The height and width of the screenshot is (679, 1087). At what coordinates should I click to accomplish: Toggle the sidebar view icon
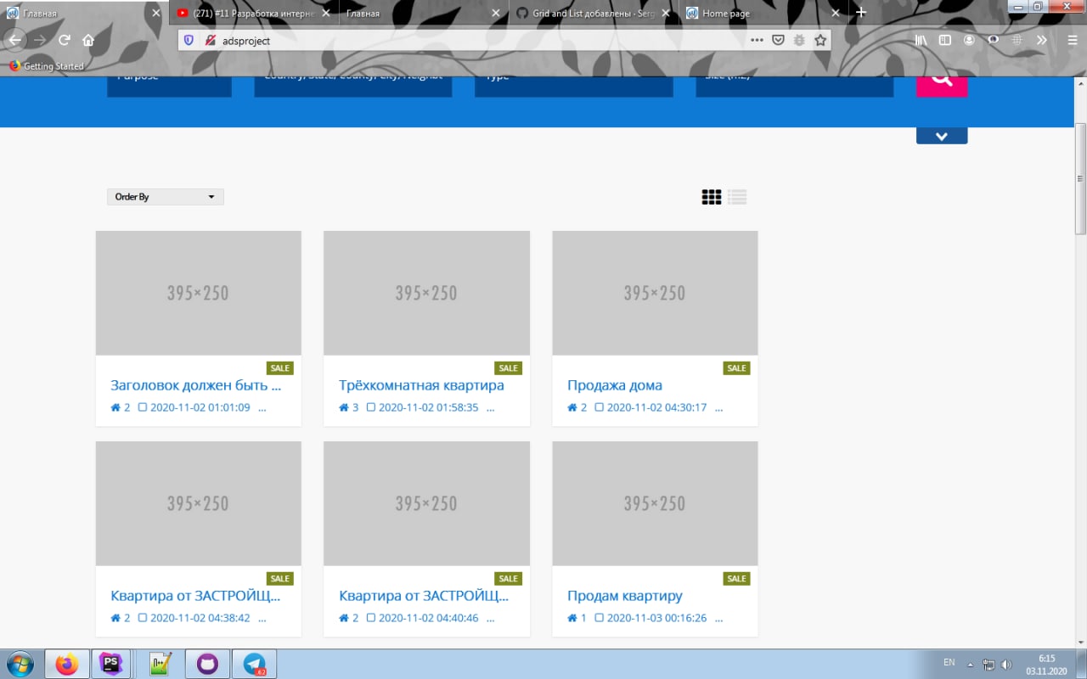944,40
